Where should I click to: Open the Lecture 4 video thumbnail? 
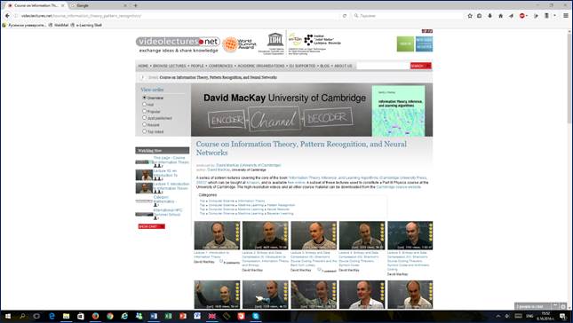point(362,235)
